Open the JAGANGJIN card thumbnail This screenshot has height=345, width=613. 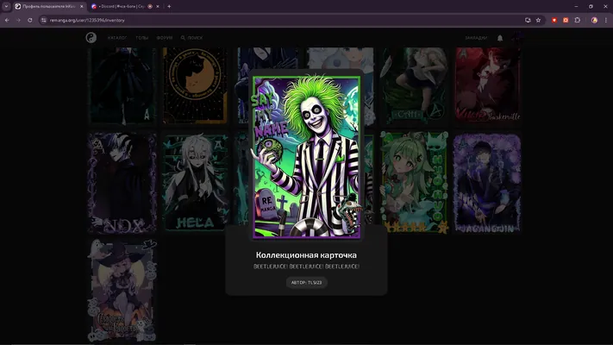point(487,184)
